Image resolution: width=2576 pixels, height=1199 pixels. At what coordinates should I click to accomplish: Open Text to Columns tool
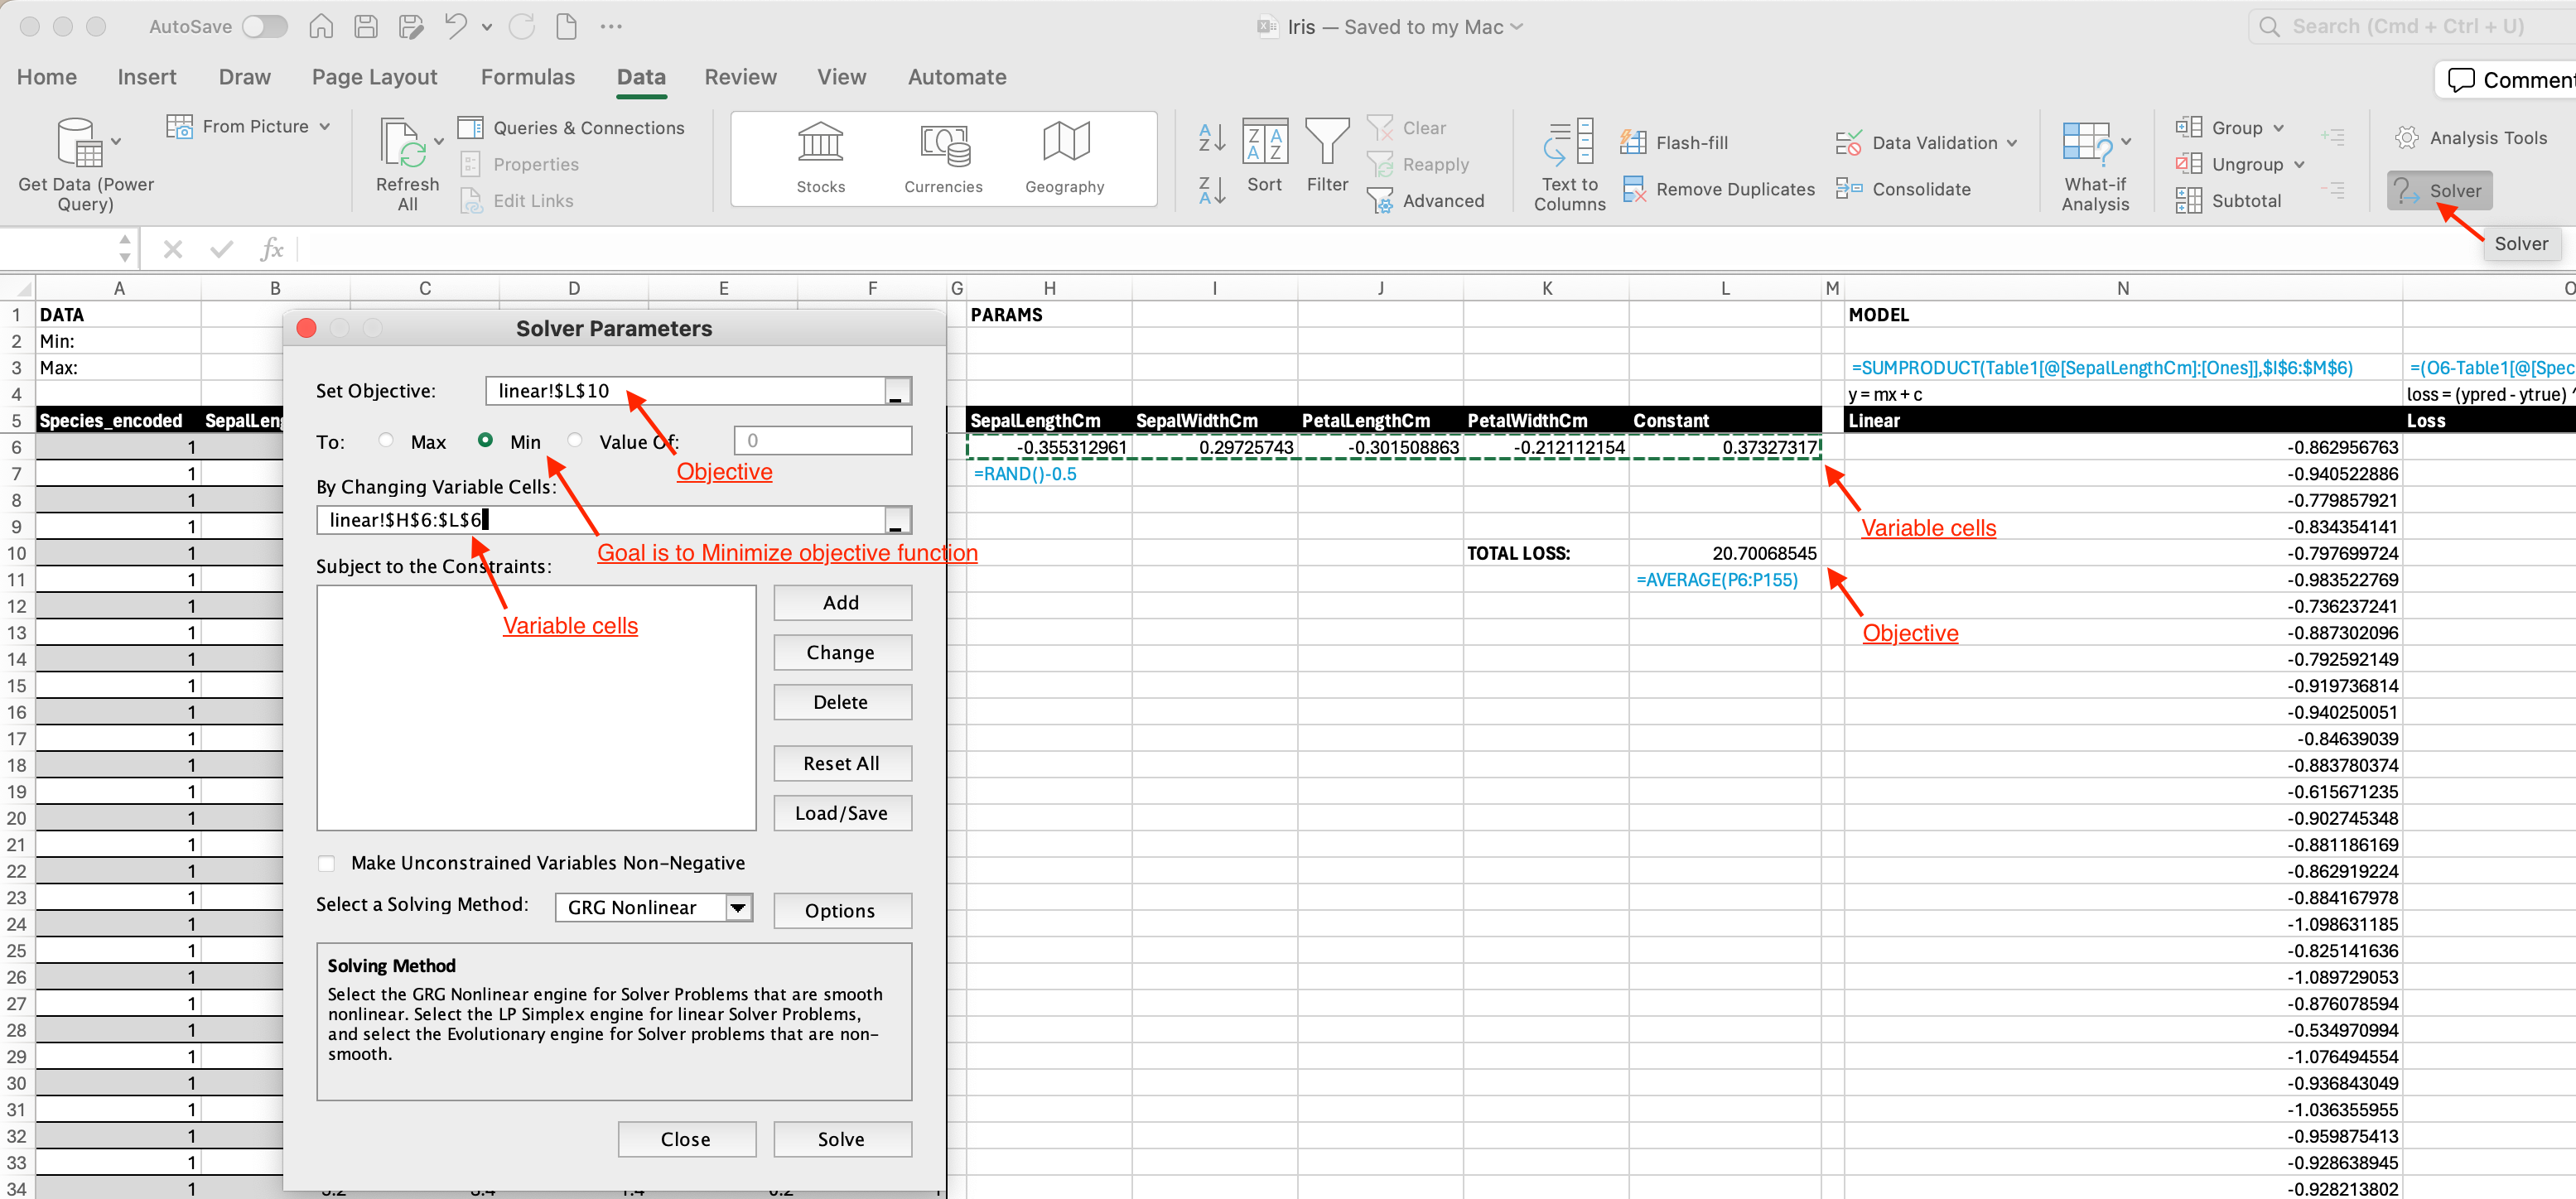(1569, 165)
